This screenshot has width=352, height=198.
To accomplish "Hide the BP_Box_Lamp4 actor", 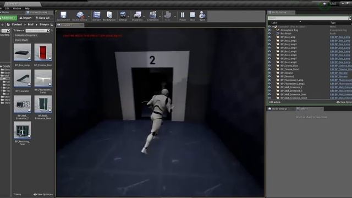I will pos(269,48).
